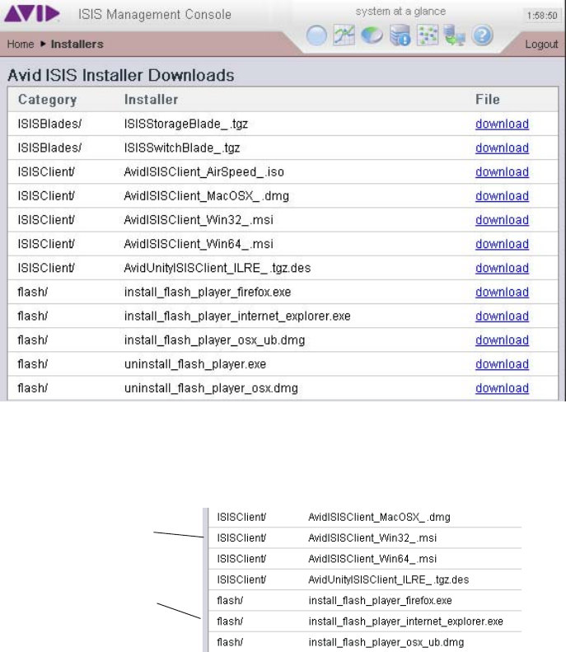Image resolution: width=566 pixels, height=652 pixels.
Task: Click the Category column header
Action: (48, 100)
